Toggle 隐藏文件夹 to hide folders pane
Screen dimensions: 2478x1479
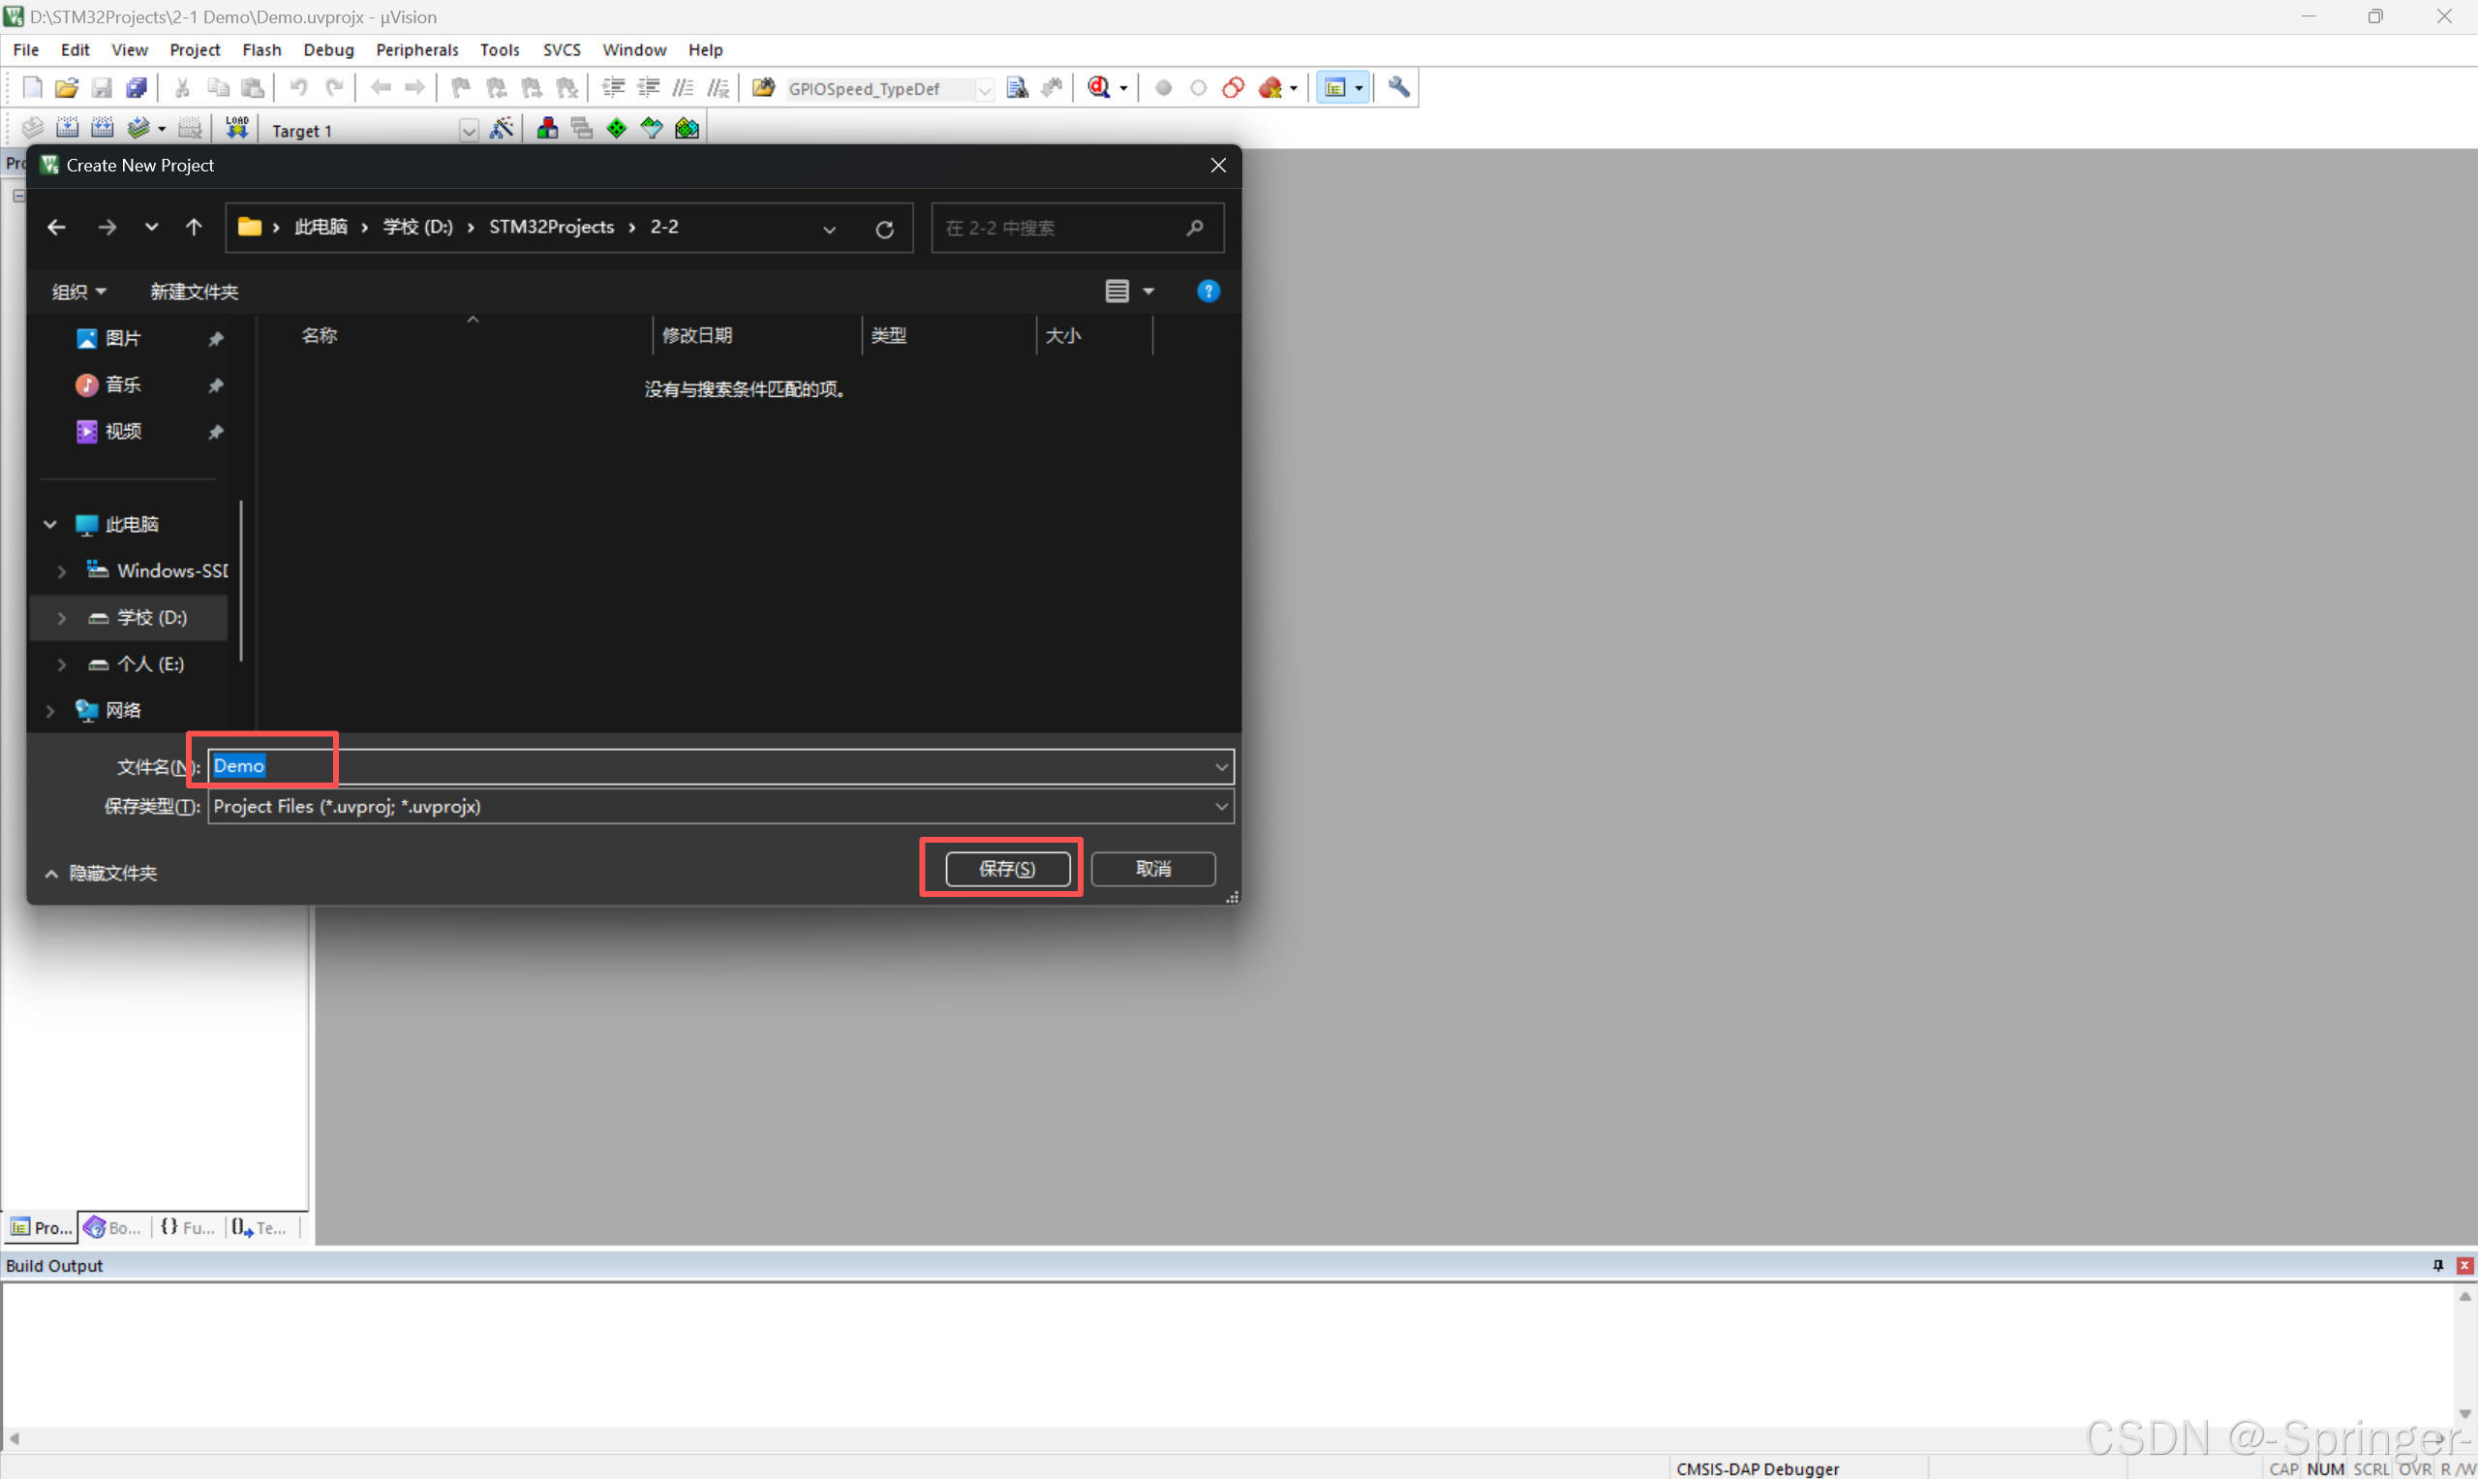tap(101, 873)
